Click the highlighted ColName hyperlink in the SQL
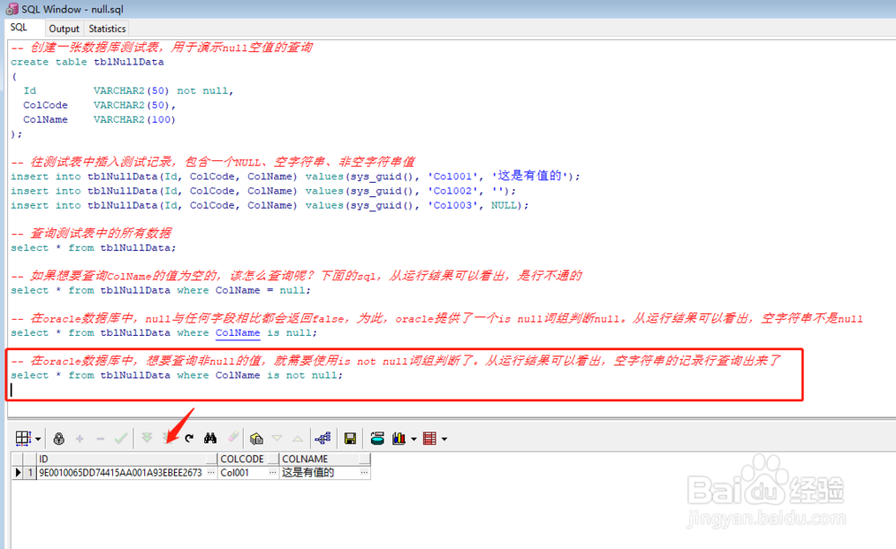Viewport: 896px width, 549px height. click(237, 332)
